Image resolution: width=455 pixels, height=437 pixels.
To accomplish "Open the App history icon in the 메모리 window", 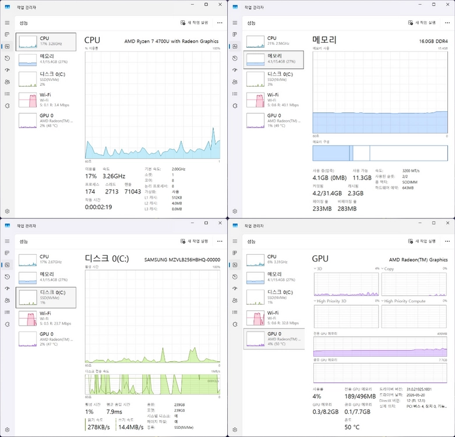I will coord(235,58).
